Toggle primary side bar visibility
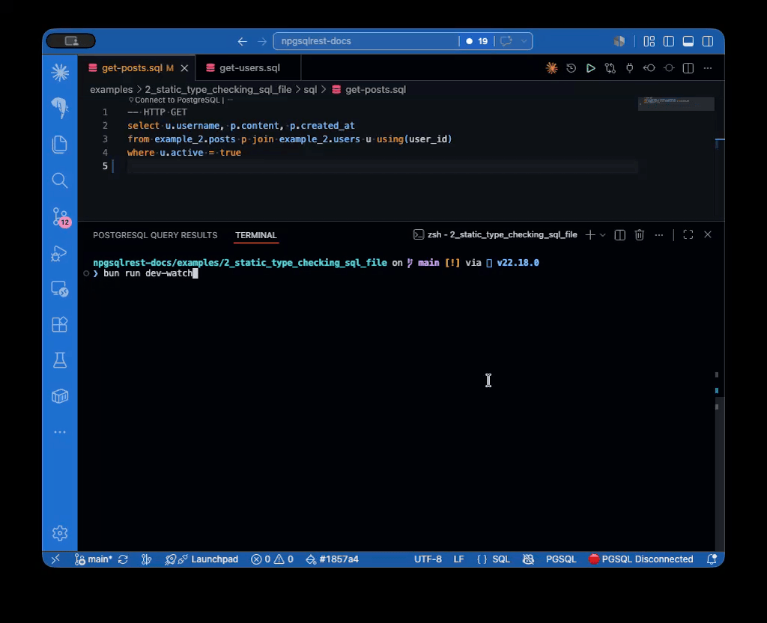The image size is (767, 623). [x=669, y=42]
